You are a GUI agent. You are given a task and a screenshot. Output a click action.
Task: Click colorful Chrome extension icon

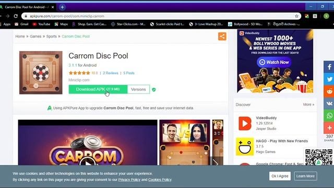307,16
